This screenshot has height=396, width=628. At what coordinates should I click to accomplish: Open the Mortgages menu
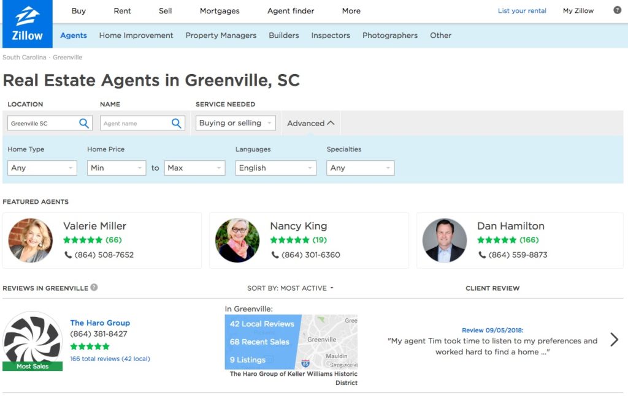click(220, 11)
